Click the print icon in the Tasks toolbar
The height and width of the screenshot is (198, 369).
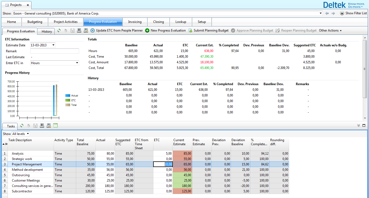(x=42, y=126)
